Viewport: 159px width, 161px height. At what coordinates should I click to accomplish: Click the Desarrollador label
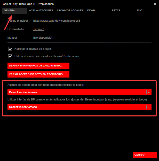pyautogui.click(x=16, y=29)
